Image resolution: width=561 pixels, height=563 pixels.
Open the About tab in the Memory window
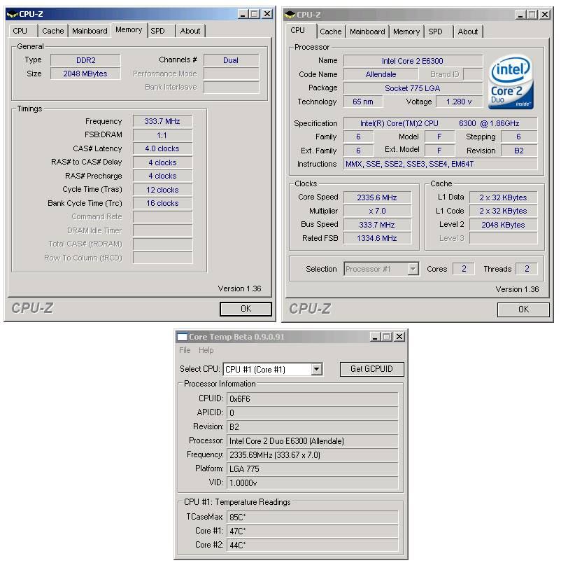coord(190,31)
